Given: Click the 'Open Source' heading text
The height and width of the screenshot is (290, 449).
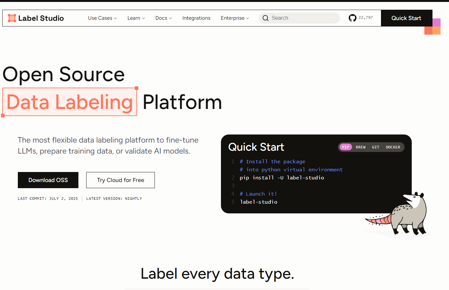Looking at the screenshot, I should pos(63,74).
